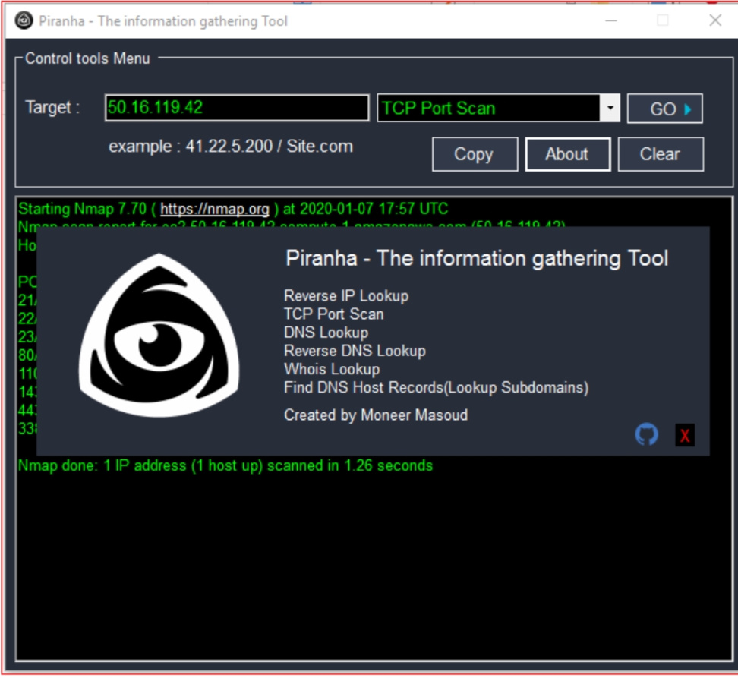Click the 'DNS Lookup' feature line
The width and height of the screenshot is (738, 678).
click(326, 333)
